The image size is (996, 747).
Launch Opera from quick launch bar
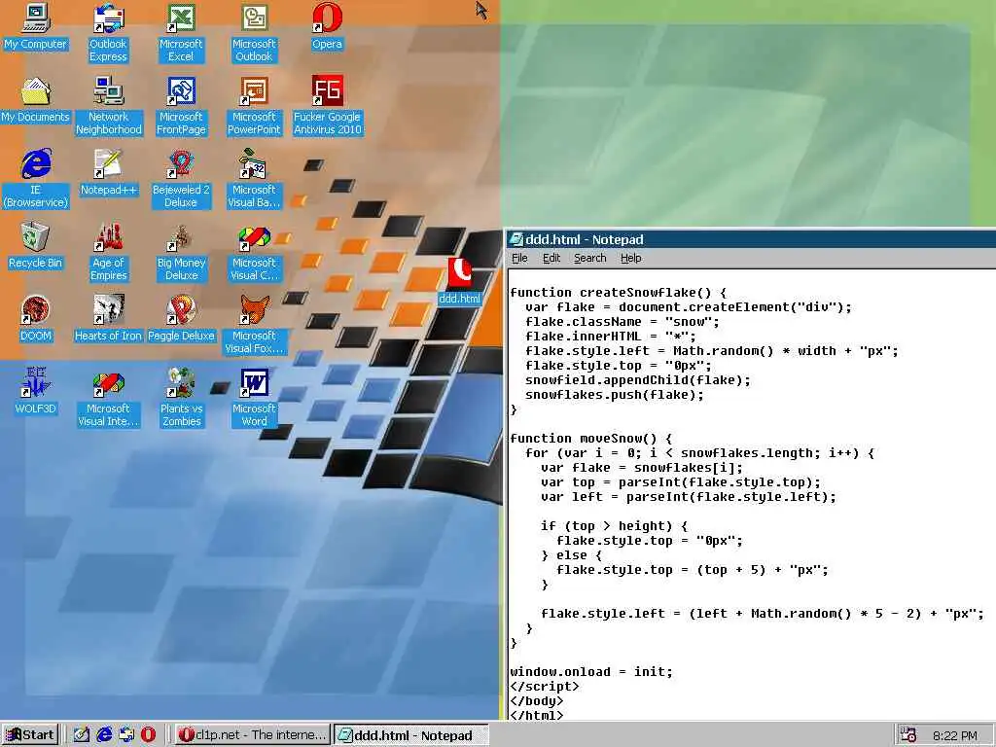[x=148, y=735]
